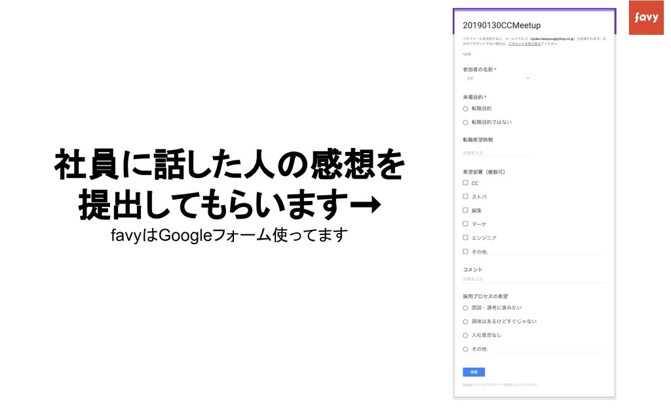
Task: Click the 来場目的 question label
Action: coord(473,97)
